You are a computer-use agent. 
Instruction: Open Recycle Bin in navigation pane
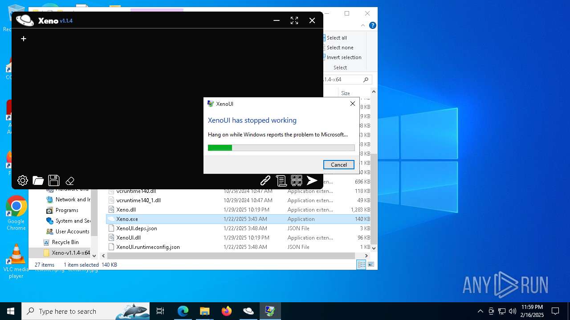[65, 242]
